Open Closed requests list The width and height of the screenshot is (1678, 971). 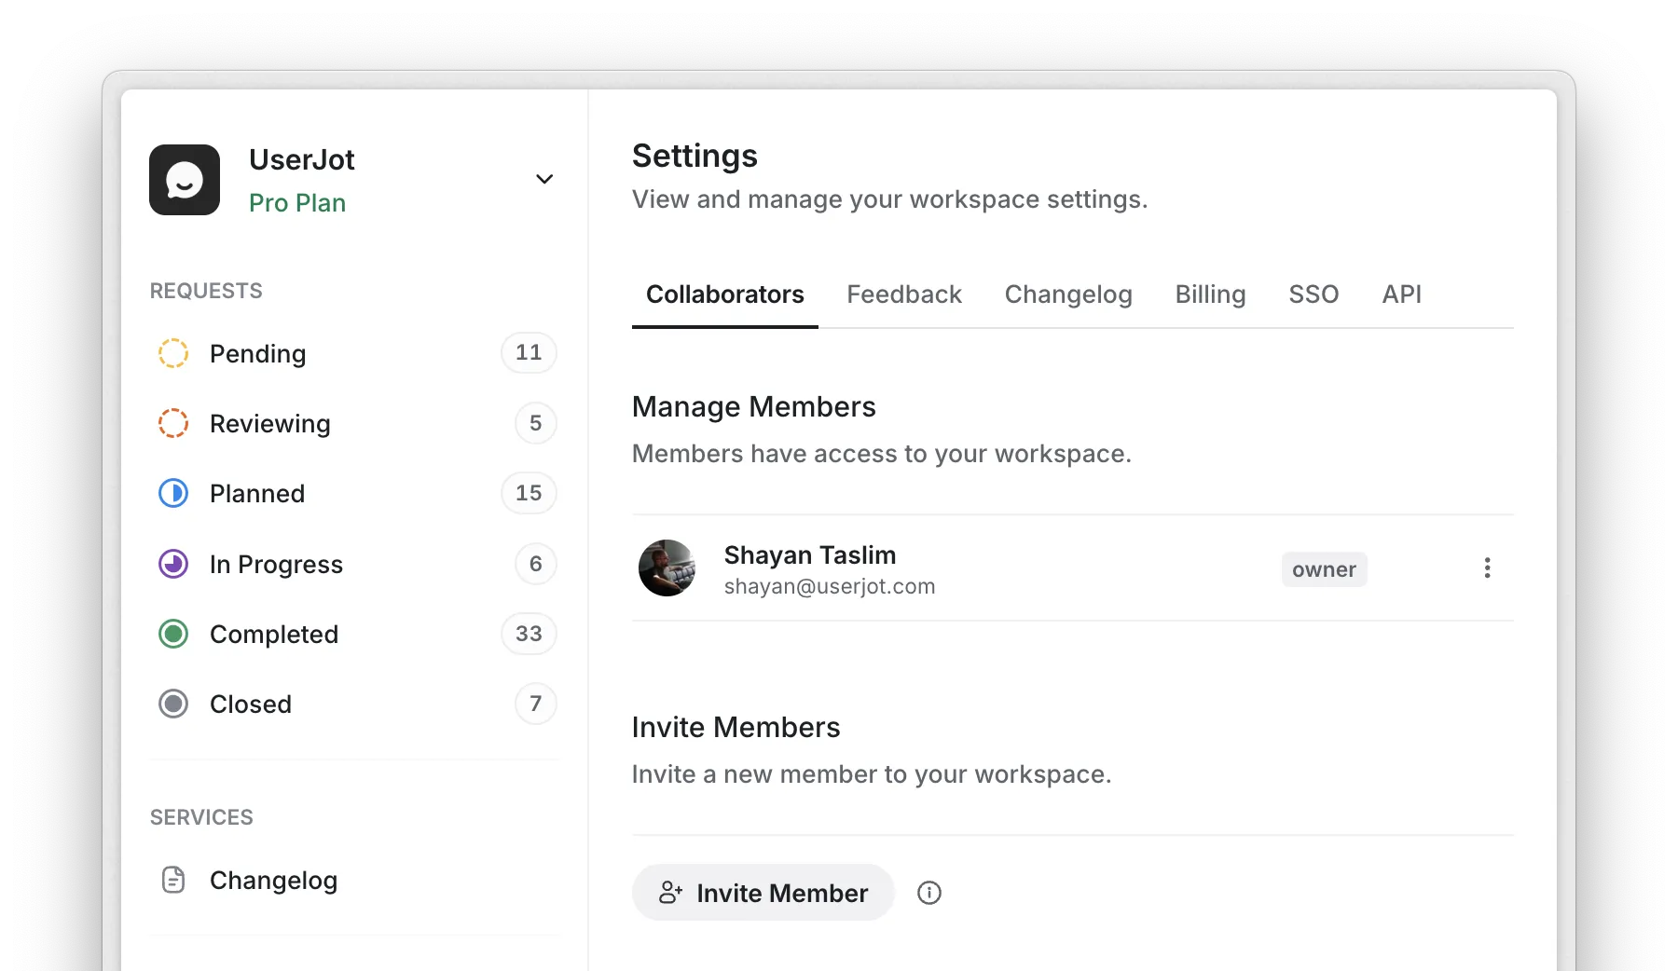(x=354, y=704)
